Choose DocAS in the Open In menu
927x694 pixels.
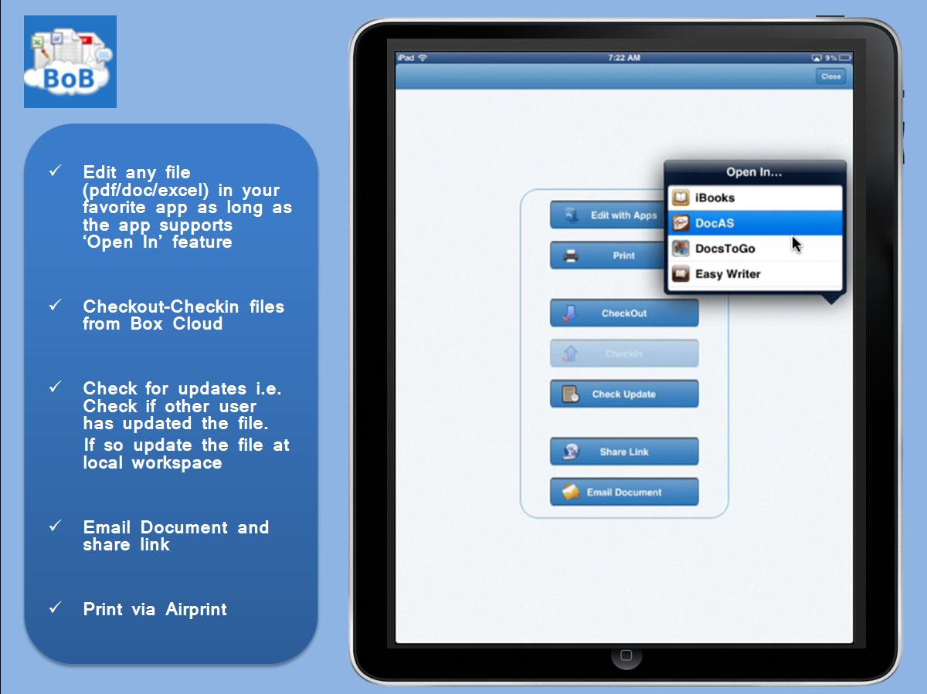tap(755, 223)
